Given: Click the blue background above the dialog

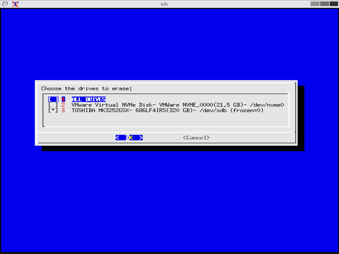Looking at the screenshot, I should [166, 43].
